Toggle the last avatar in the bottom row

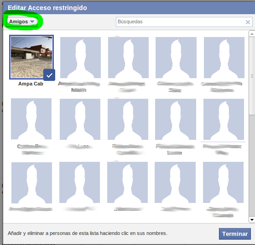(223, 182)
